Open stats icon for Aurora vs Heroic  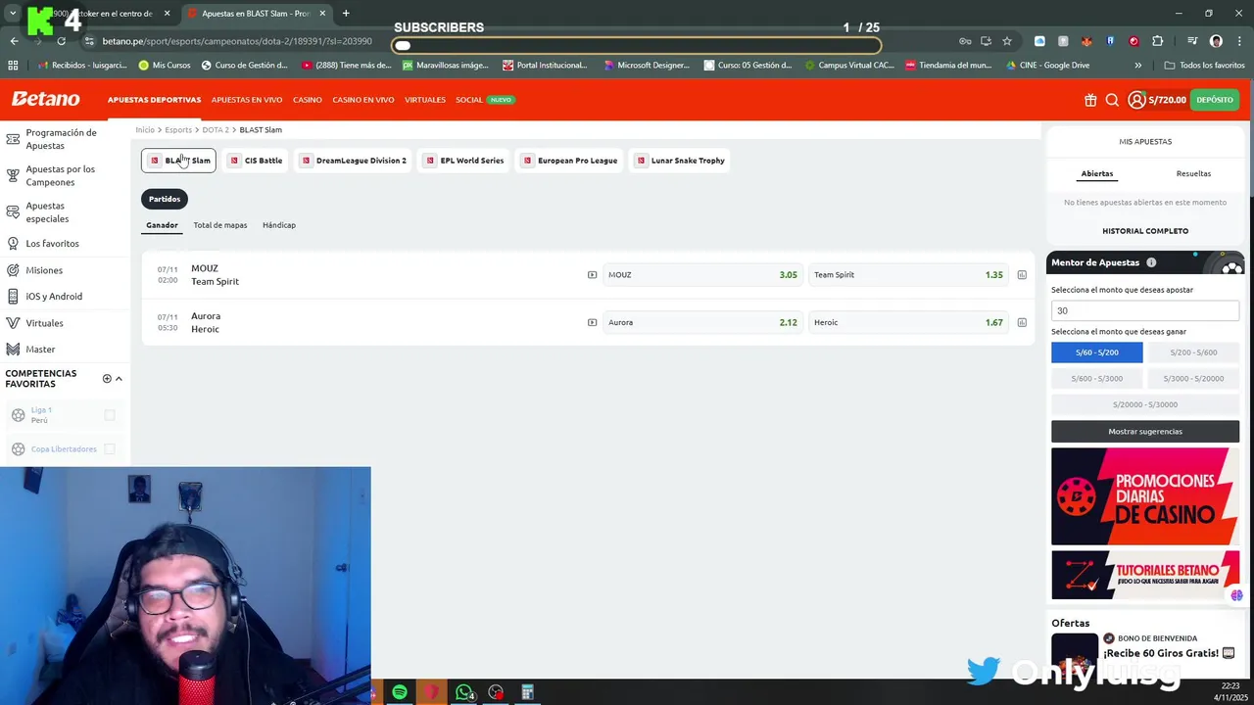1022,322
